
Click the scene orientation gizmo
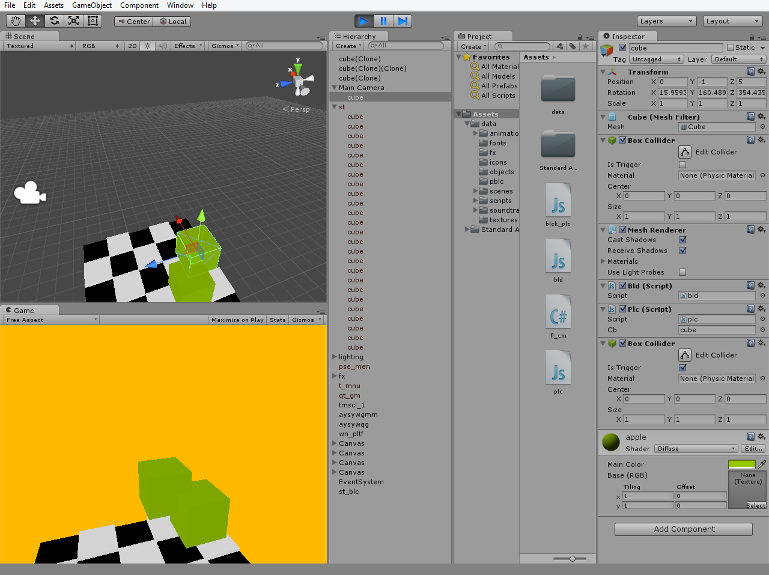pos(299,81)
